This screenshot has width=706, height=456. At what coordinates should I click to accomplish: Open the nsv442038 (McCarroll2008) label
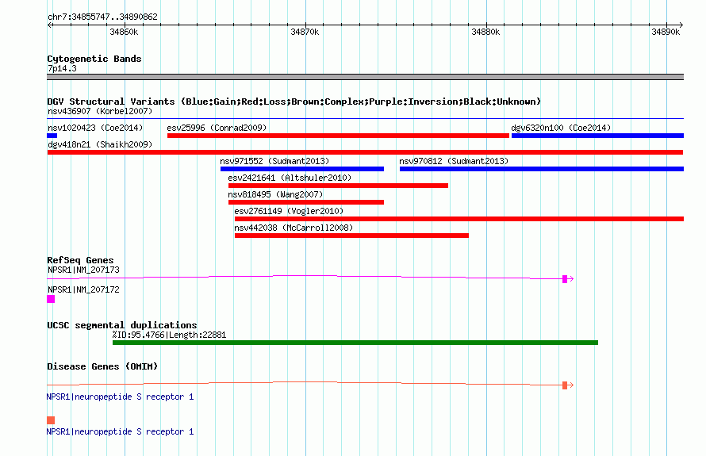pyautogui.click(x=294, y=228)
